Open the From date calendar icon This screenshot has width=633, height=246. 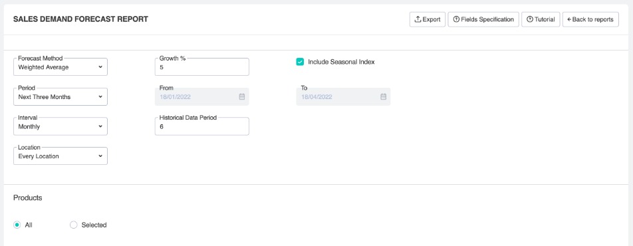point(242,97)
